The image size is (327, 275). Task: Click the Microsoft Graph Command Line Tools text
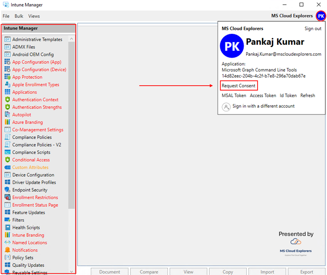(x=259, y=70)
